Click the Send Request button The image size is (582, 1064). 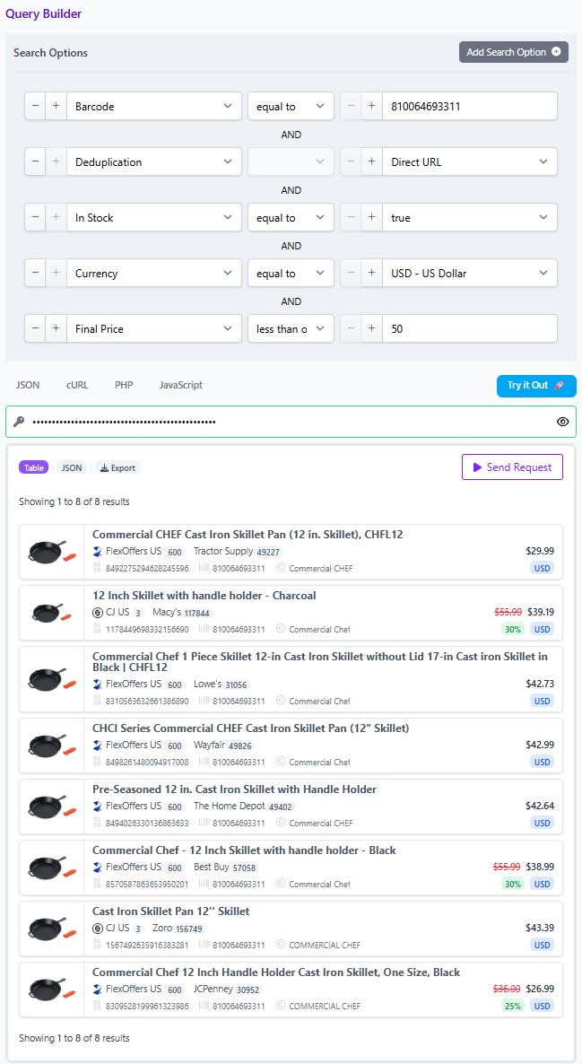[x=512, y=467]
